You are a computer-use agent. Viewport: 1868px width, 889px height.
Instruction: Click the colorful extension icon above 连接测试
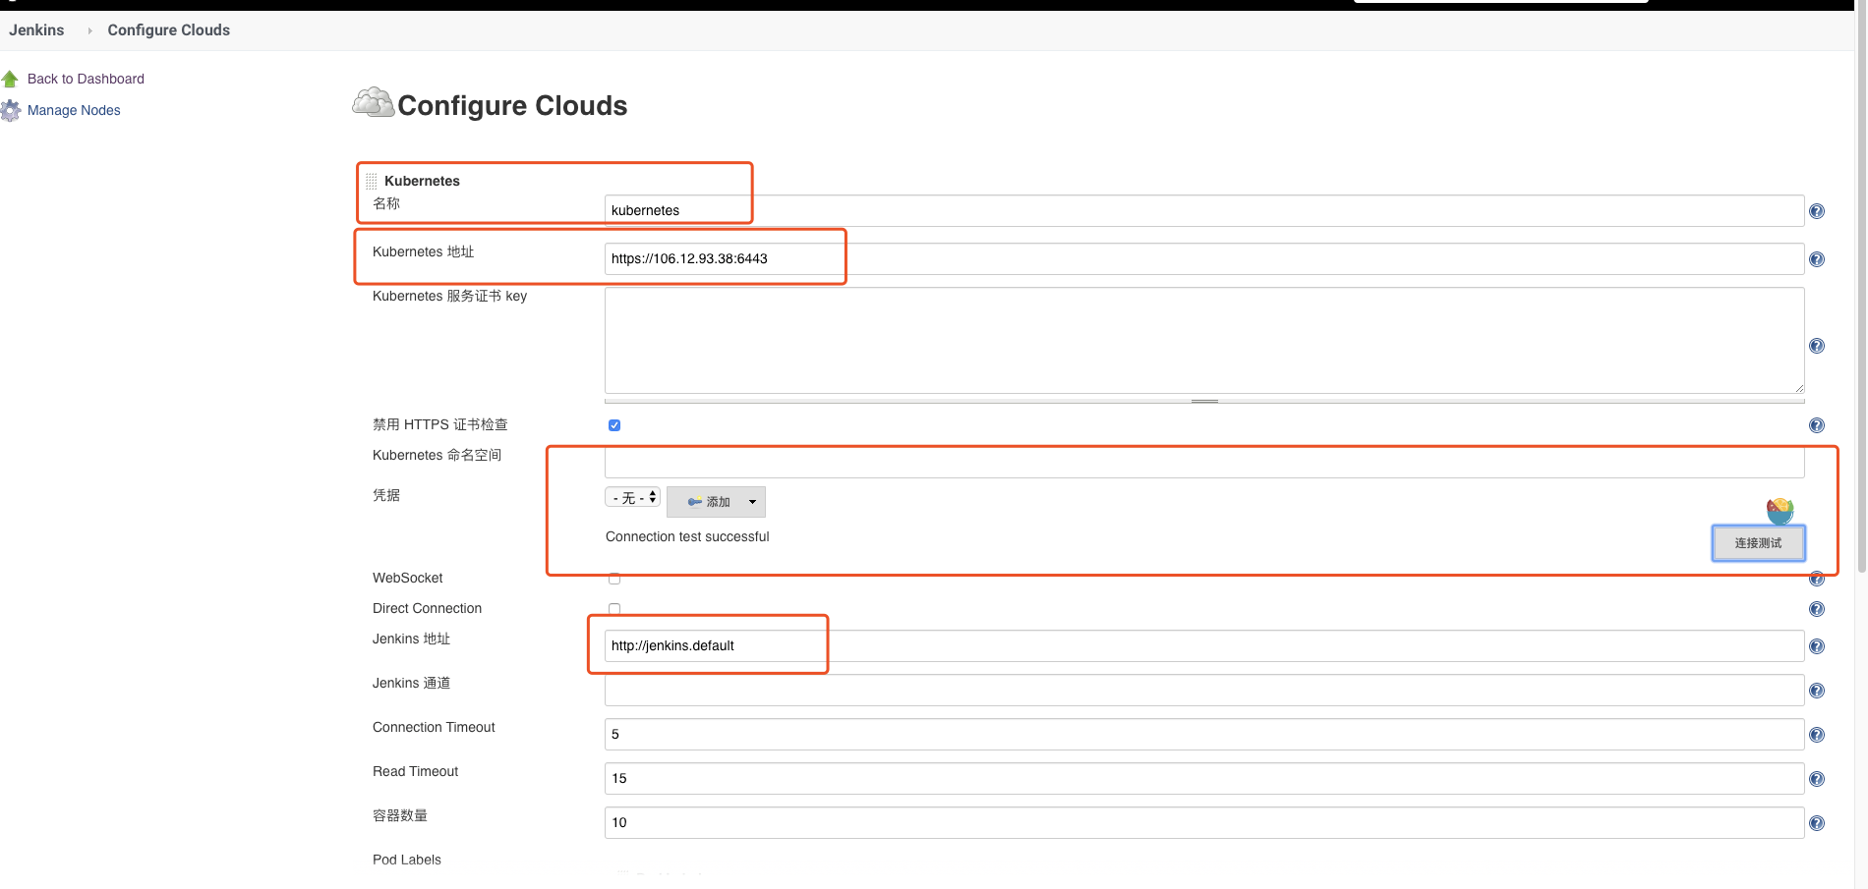click(1780, 510)
